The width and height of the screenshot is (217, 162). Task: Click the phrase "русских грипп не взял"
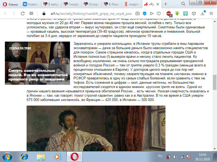click(166, 87)
